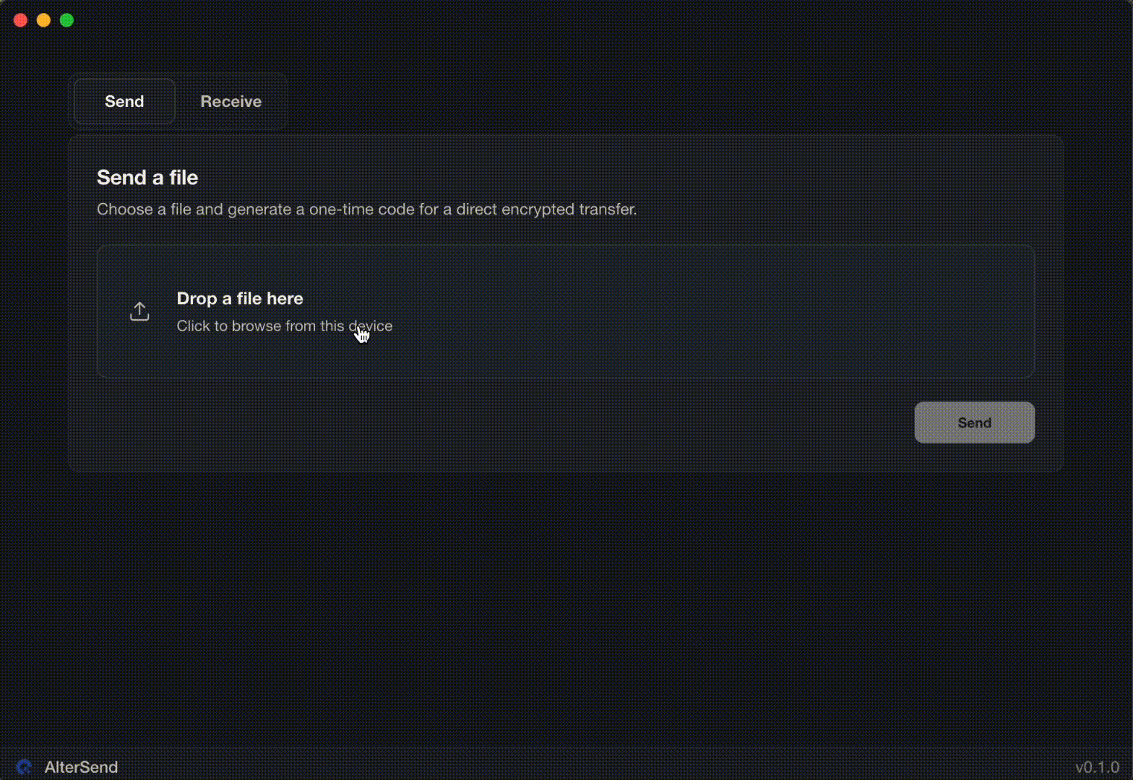Click the "Drop a file here" label
Viewport: 1133px width, 780px height.
(240, 299)
